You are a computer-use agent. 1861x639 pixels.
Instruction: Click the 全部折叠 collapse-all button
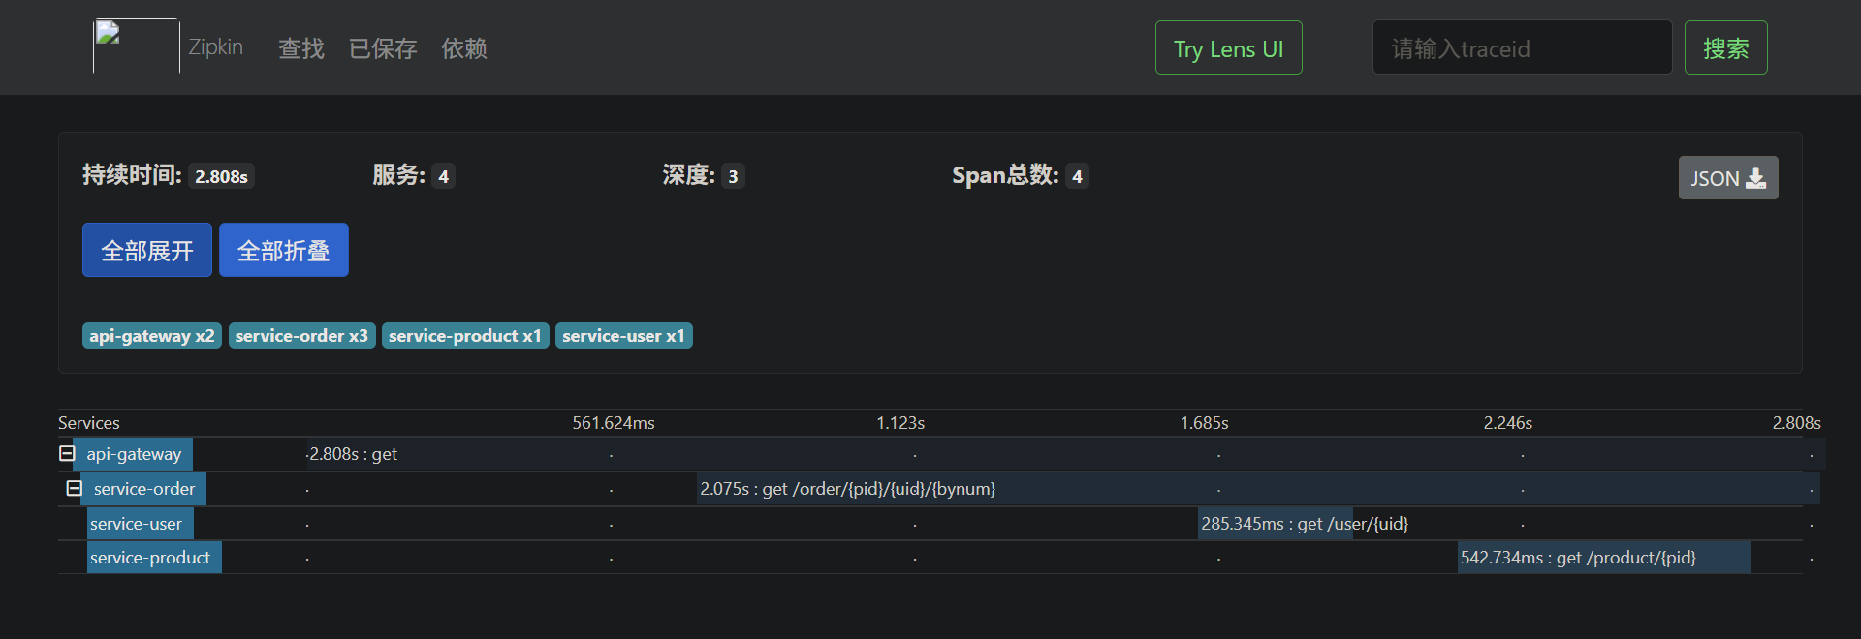[x=284, y=251]
